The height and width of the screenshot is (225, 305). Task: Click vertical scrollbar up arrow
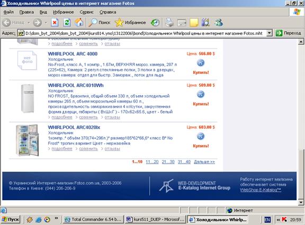click(x=301, y=42)
